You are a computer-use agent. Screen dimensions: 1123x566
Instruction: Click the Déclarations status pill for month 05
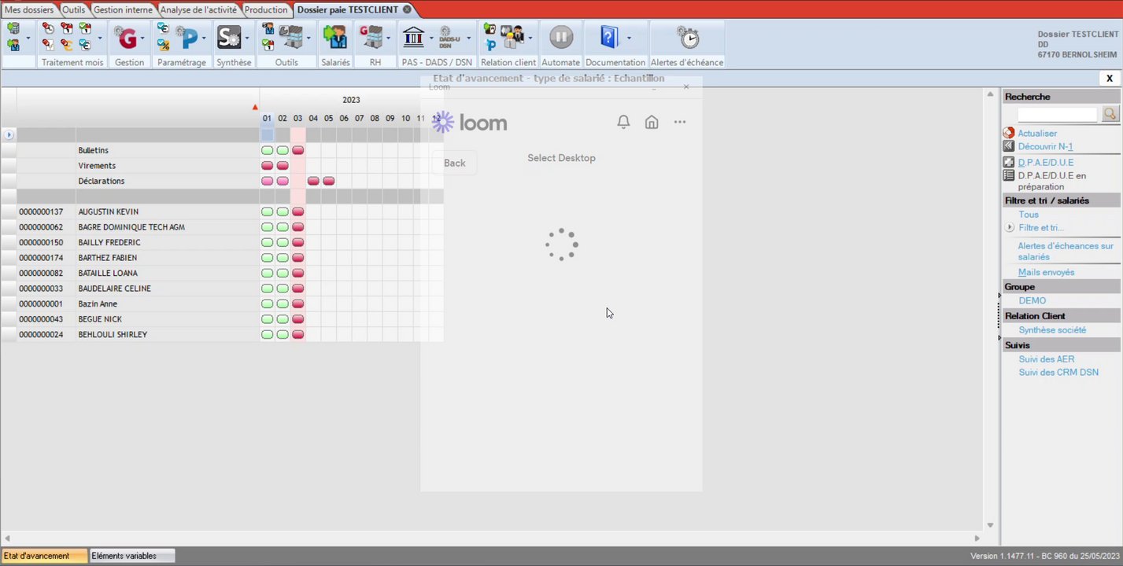pyautogui.click(x=328, y=181)
